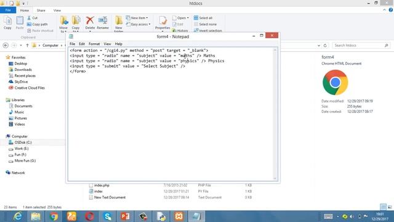Screen dimensions: 394x222
Task: Open Notepad Format menu
Action: click(94, 44)
